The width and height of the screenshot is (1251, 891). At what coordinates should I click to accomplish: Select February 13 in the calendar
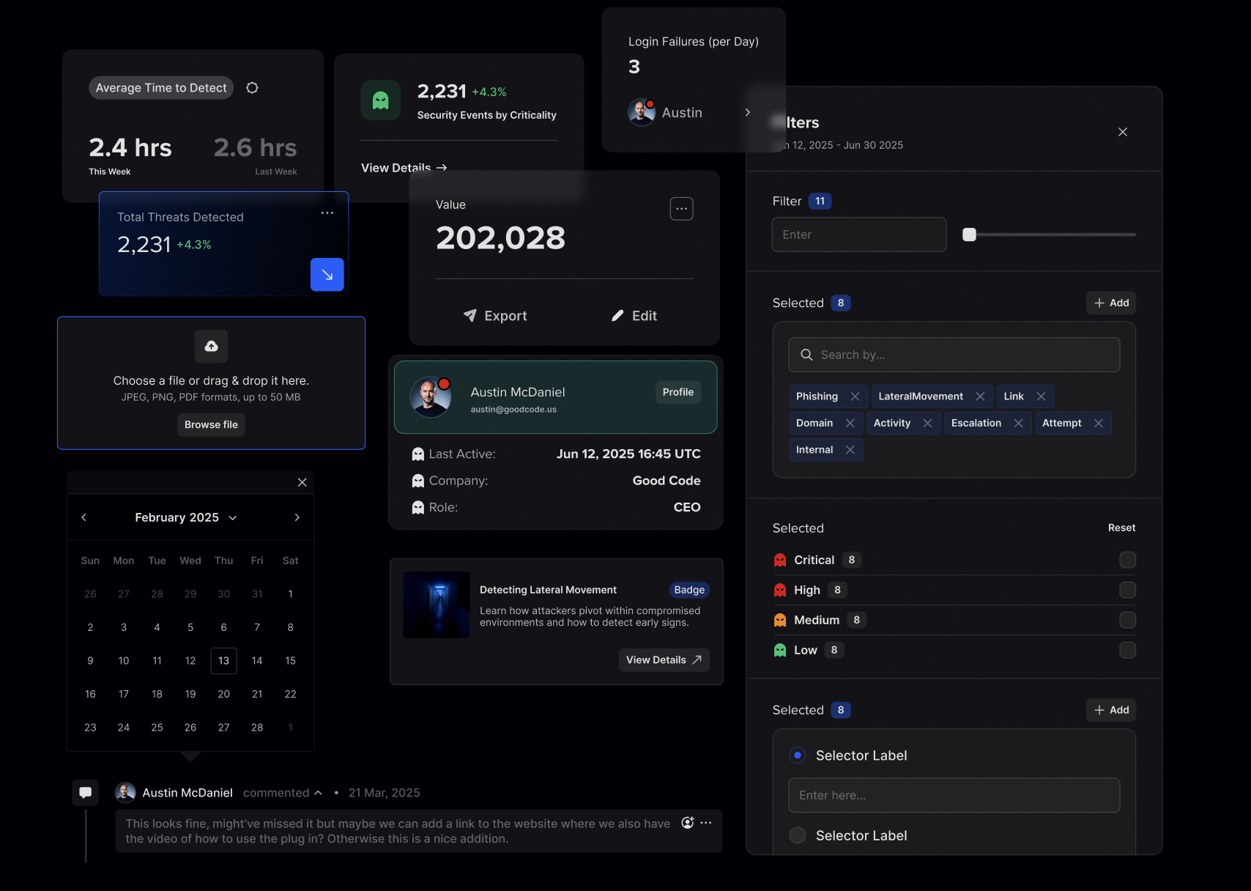(x=223, y=661)
